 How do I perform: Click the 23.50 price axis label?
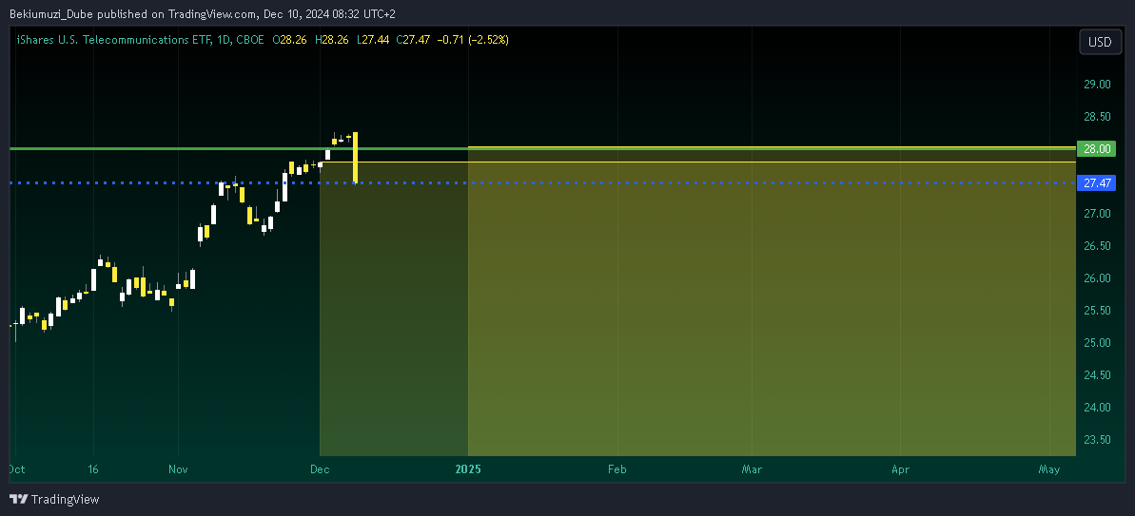(x=1097, y=439)
